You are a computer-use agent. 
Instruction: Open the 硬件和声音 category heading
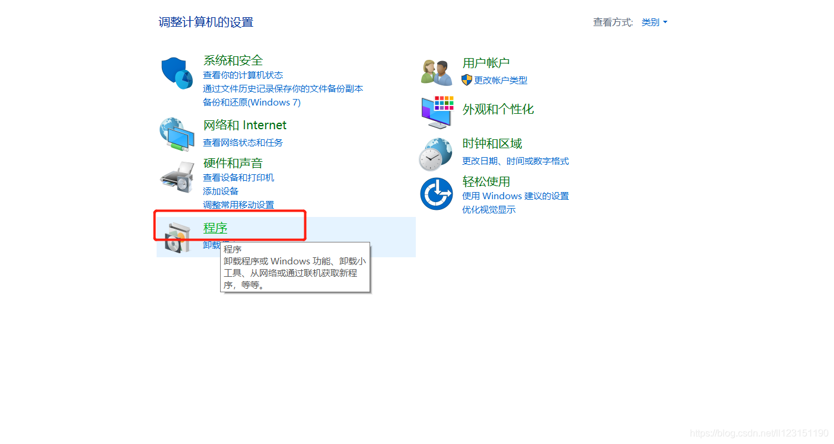233,163
